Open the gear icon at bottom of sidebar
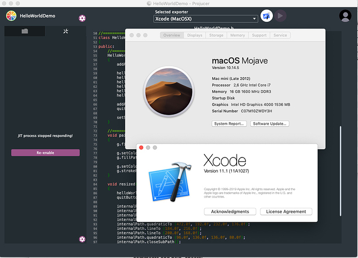Viewport: 358px width, 258px height. (x=82, y=239)
